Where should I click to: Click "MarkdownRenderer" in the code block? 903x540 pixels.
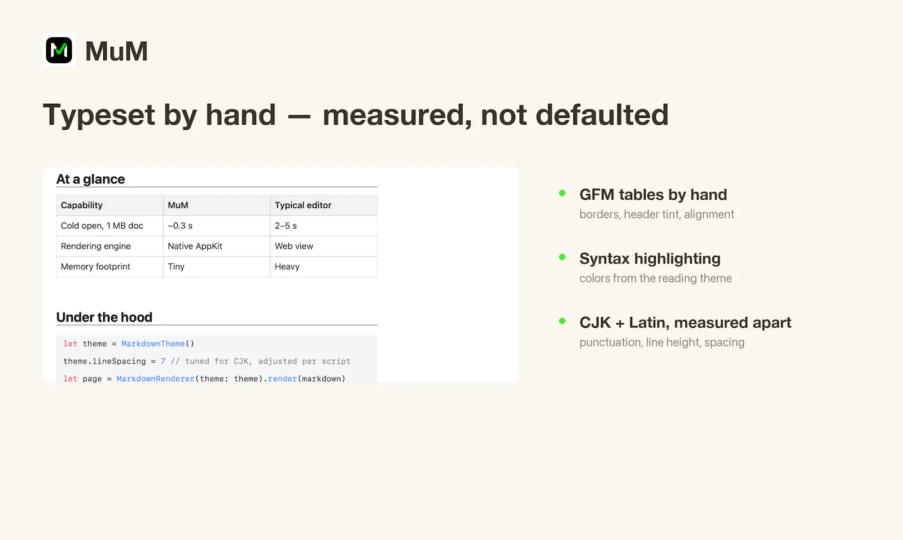[x=155, y=379]
